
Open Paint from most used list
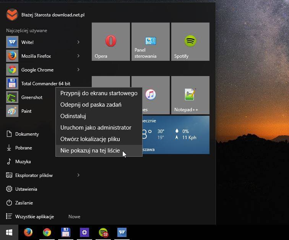point(31,111)
